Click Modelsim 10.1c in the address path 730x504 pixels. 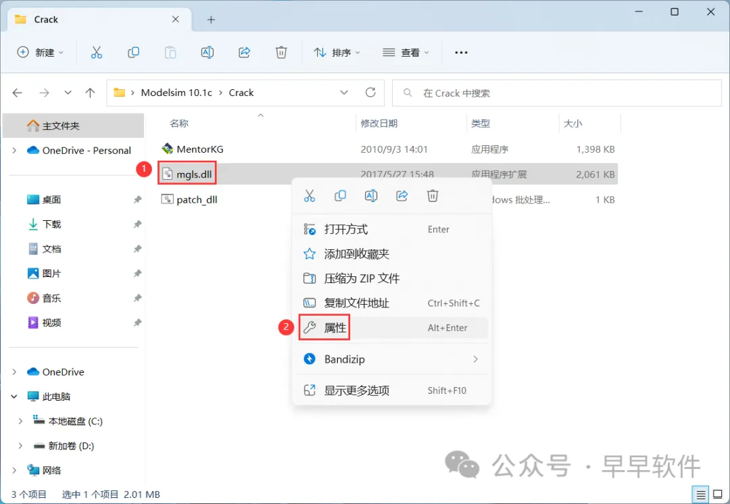click(x=176, y=93)
